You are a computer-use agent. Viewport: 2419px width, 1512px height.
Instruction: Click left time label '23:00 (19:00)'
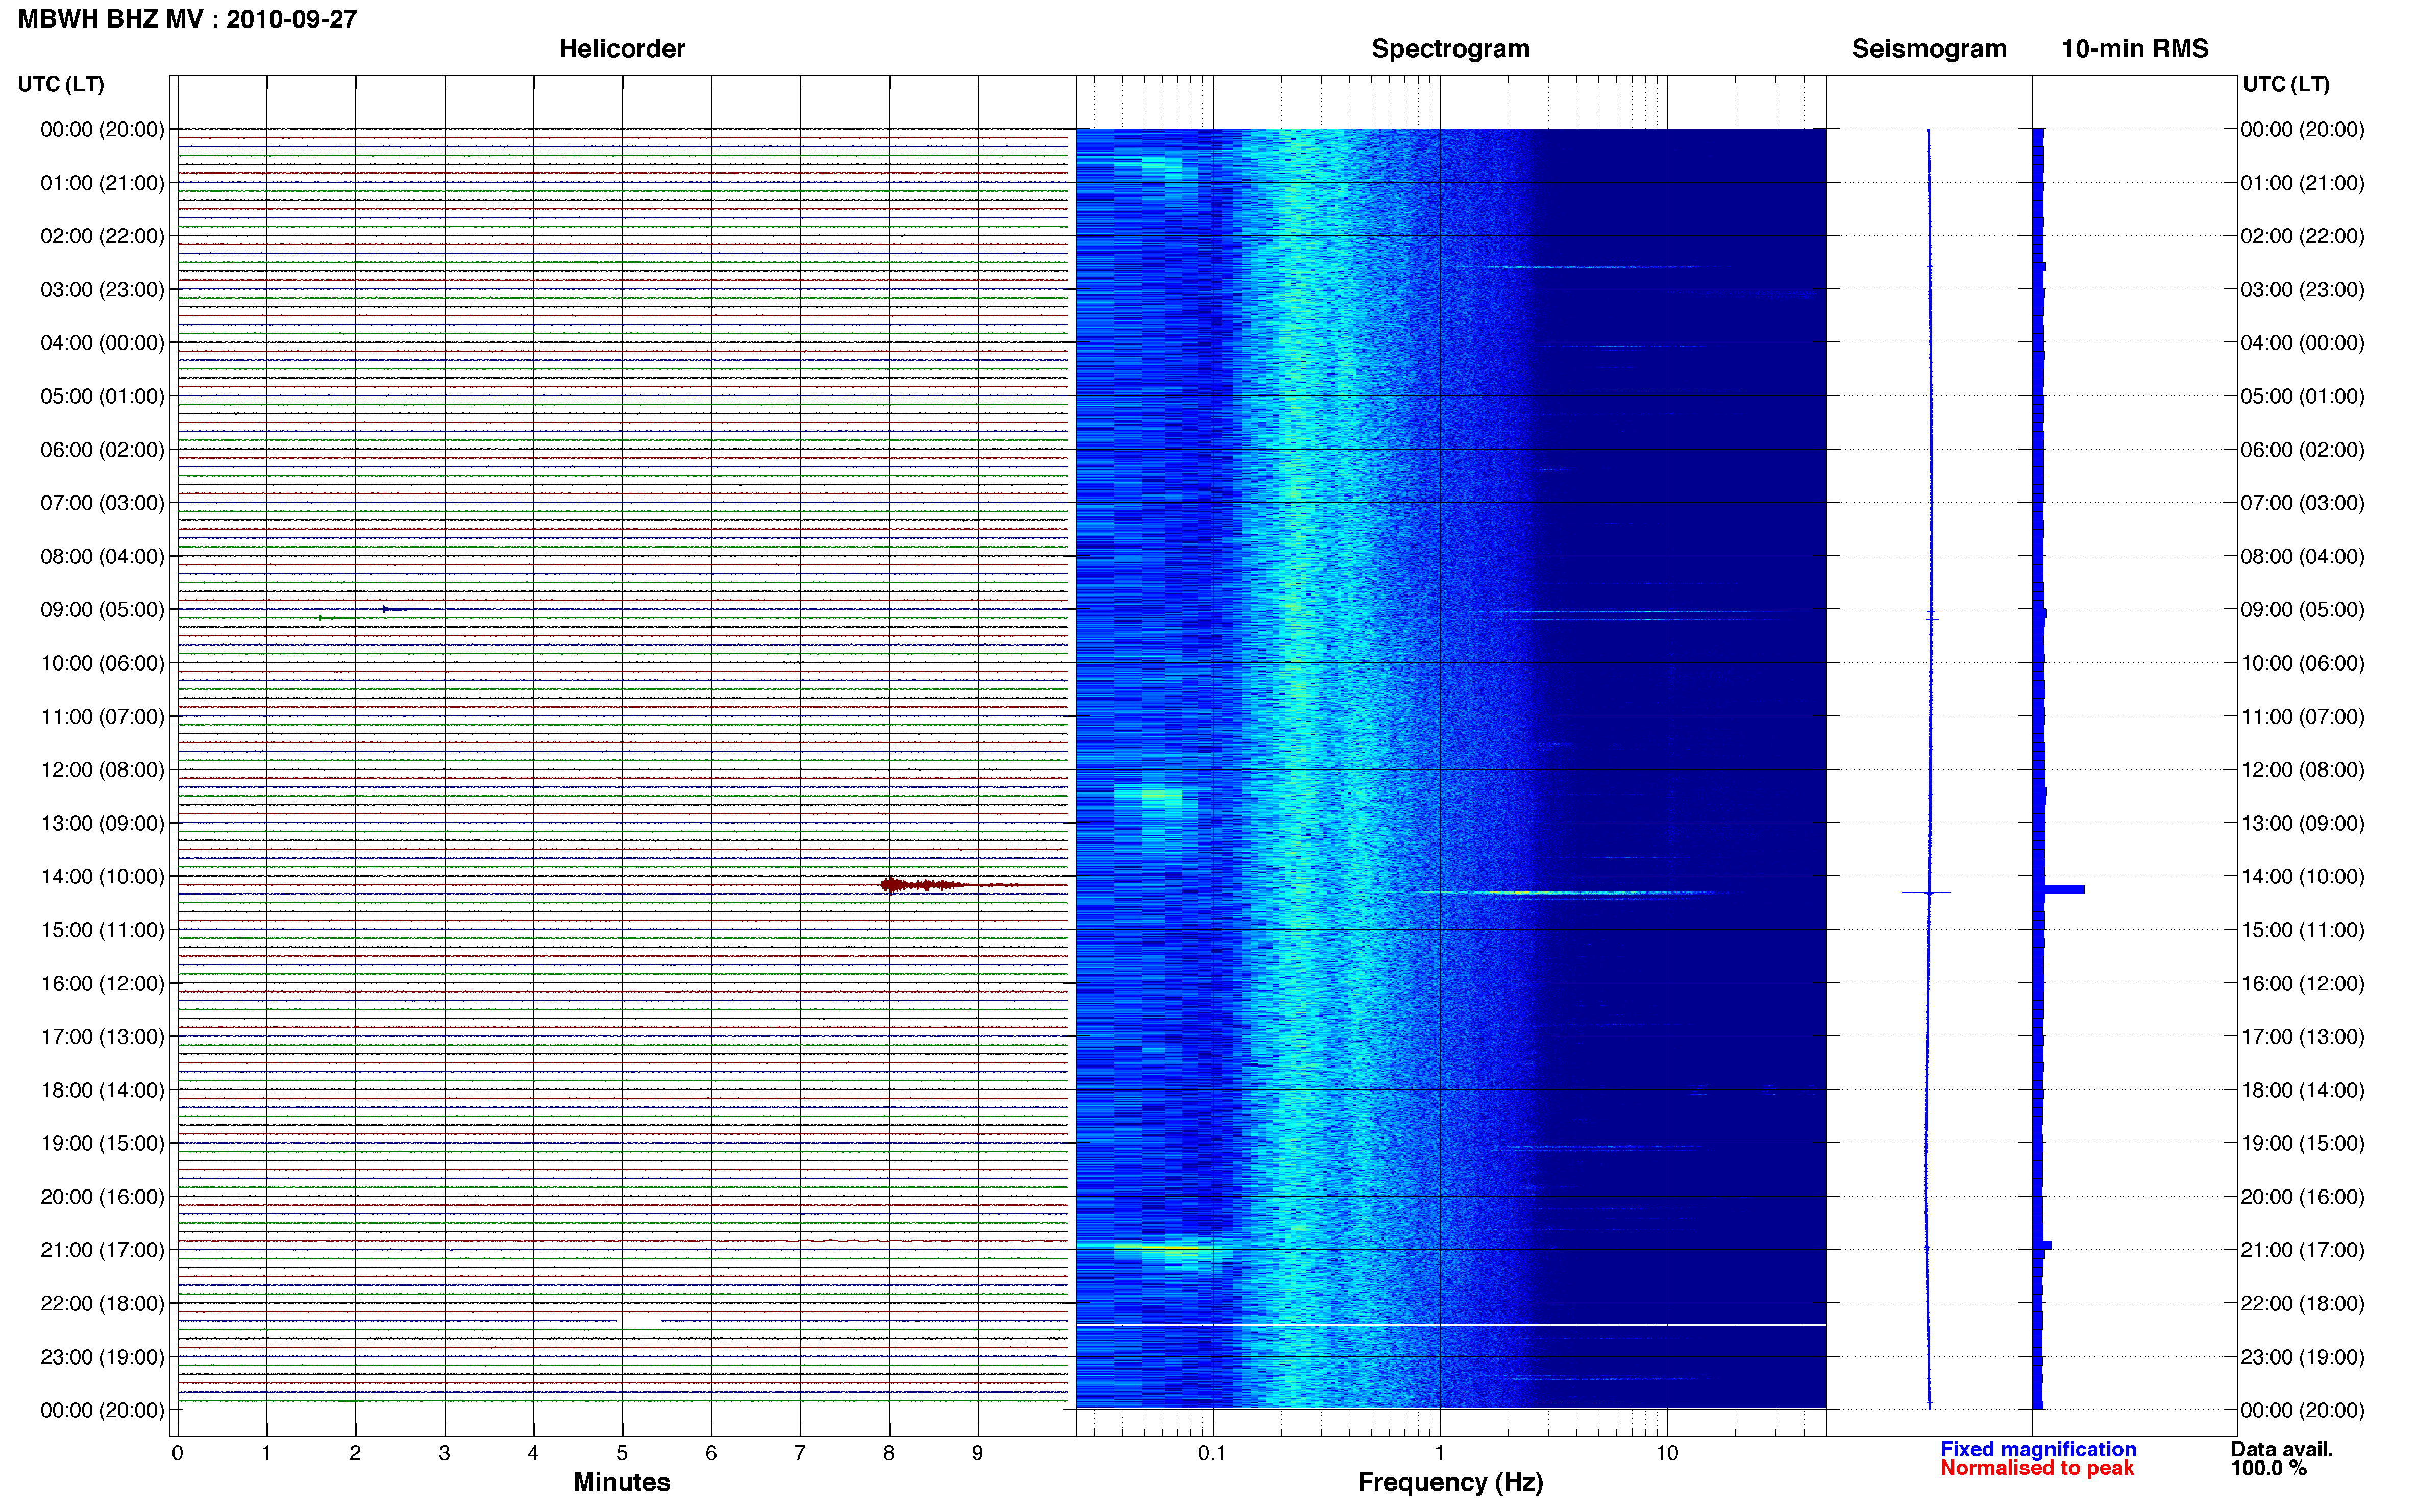click(102, 1356)
